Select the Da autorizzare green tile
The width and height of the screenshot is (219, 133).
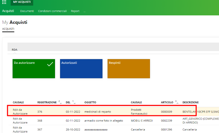tap(34, 69)
